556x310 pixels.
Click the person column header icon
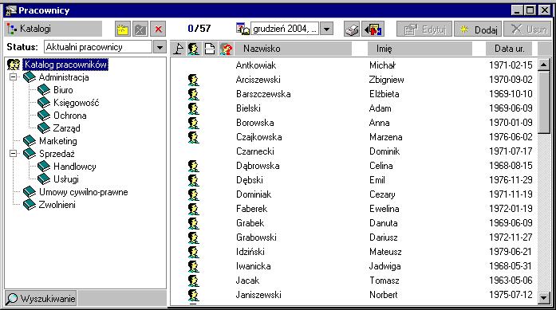[194, 49]
